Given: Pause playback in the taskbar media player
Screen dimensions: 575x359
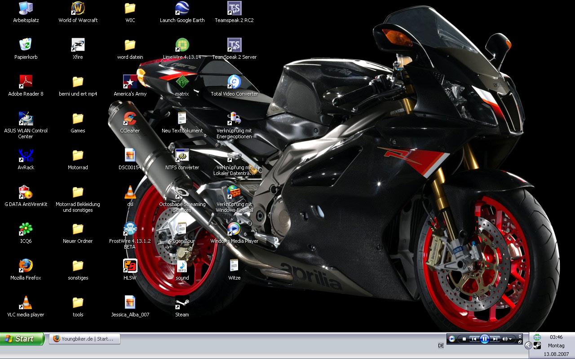Looking at the screenshot, I should point(484,339).
